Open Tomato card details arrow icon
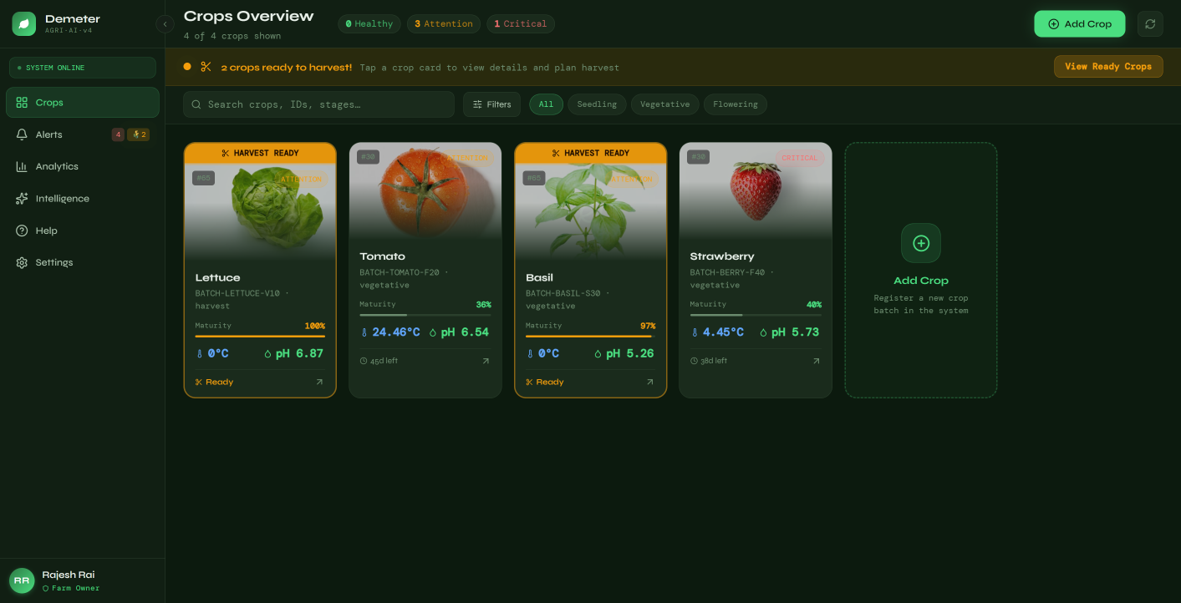Screen dimensions: 1181x603 click(486, 361)
